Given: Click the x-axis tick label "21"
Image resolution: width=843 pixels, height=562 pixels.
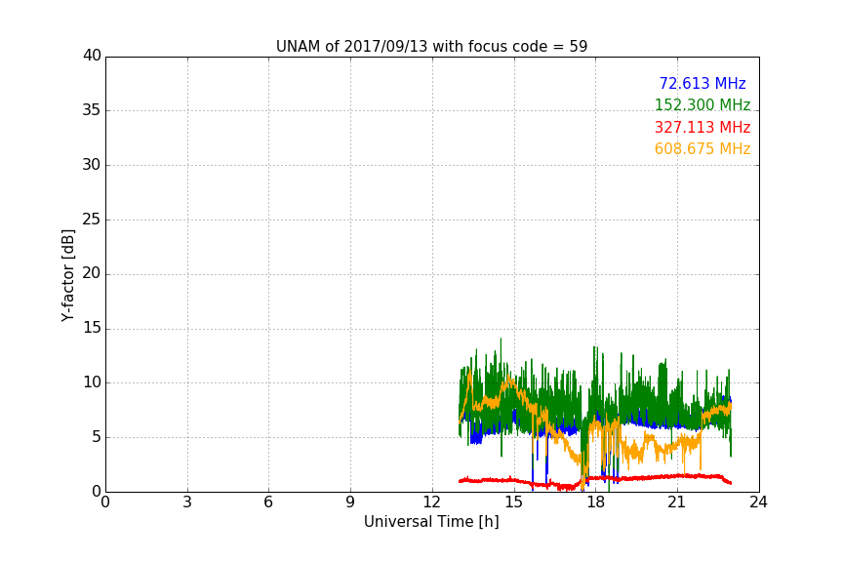Looking at the screenshot, I should (677, 502).
